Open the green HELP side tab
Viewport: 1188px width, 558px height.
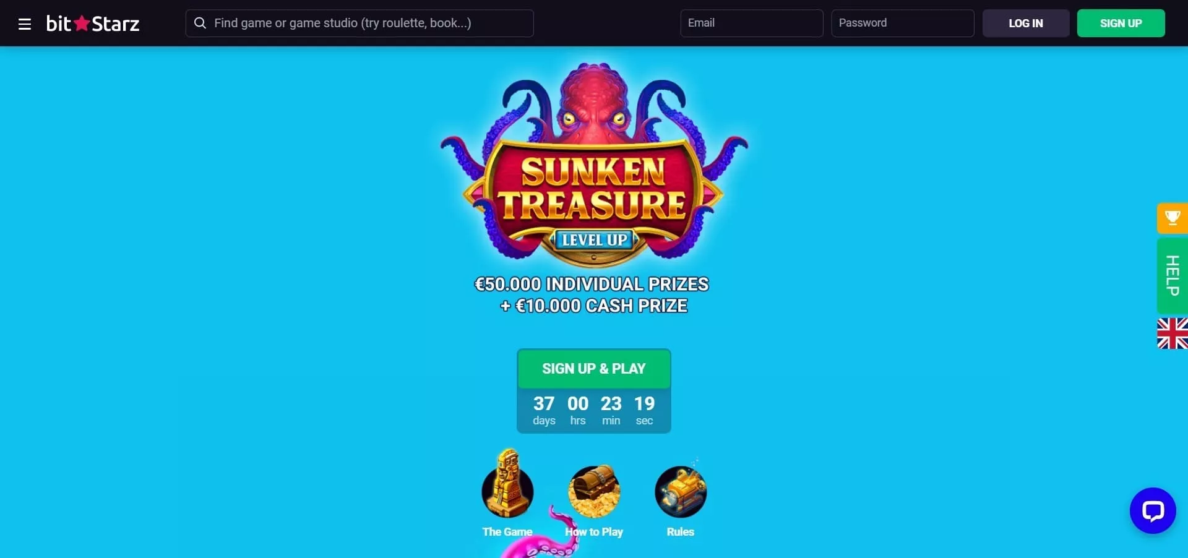click(x=1172, y=275)
